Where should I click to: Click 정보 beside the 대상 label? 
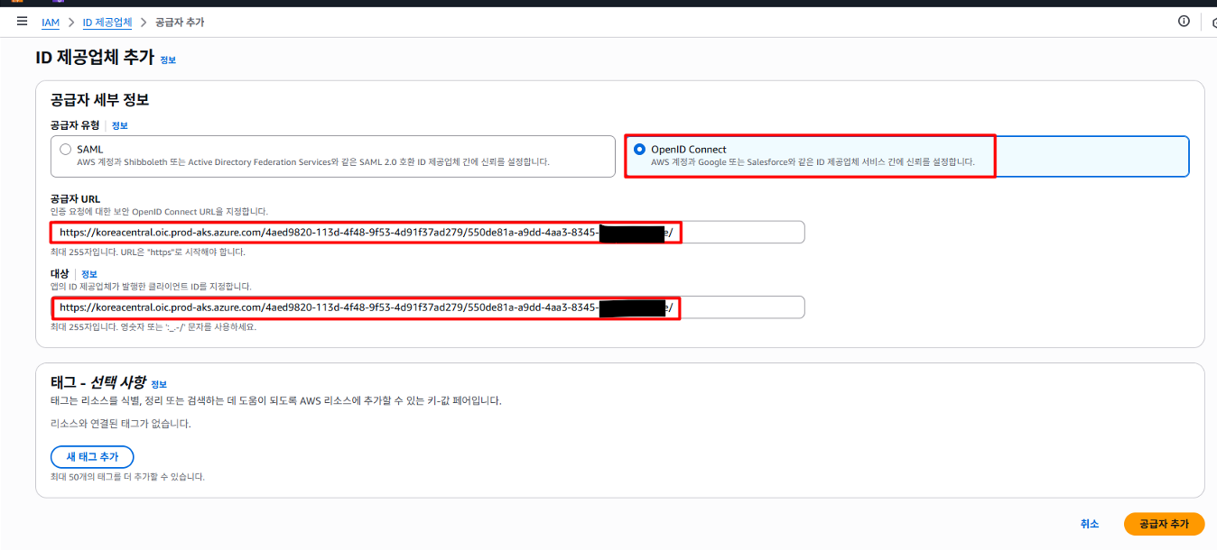click(x=88, y=273)
